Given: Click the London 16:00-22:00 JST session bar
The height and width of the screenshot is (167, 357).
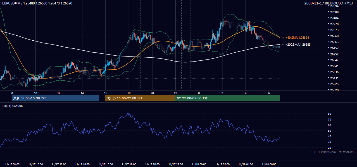Looking at the screenshot, I should tap(140, 98).
